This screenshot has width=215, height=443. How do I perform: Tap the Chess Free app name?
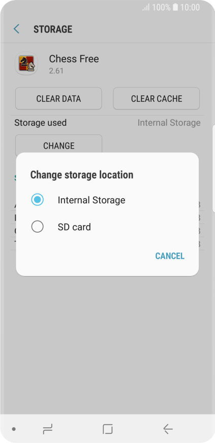[x=74, y=59]
